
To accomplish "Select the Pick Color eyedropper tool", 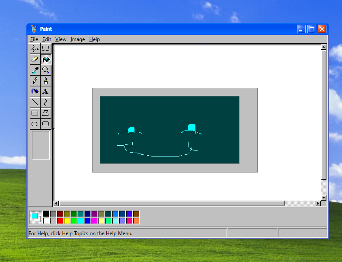I will point(35,70).
